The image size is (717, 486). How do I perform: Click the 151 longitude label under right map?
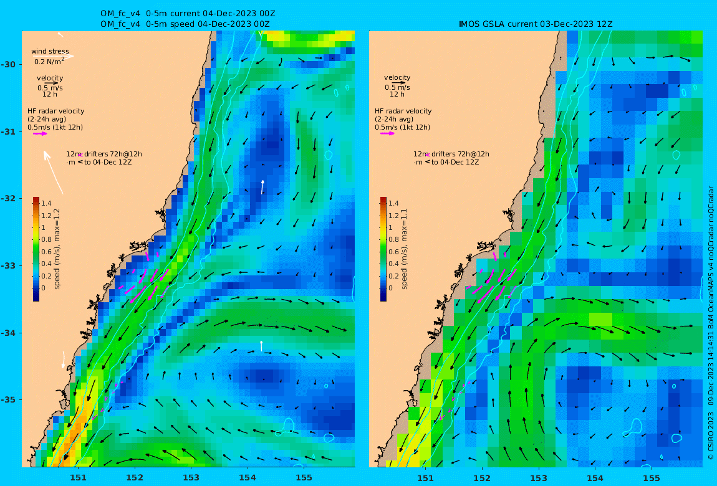425,478
